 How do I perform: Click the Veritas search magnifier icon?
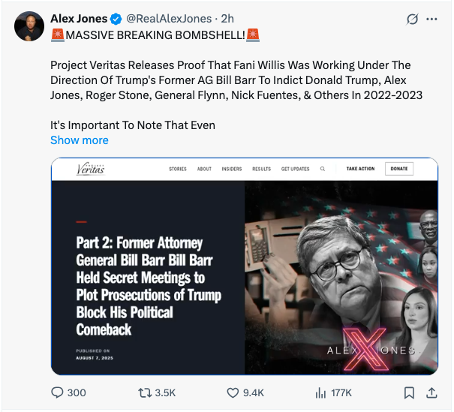pyautogui.click(x=323, y=169)
